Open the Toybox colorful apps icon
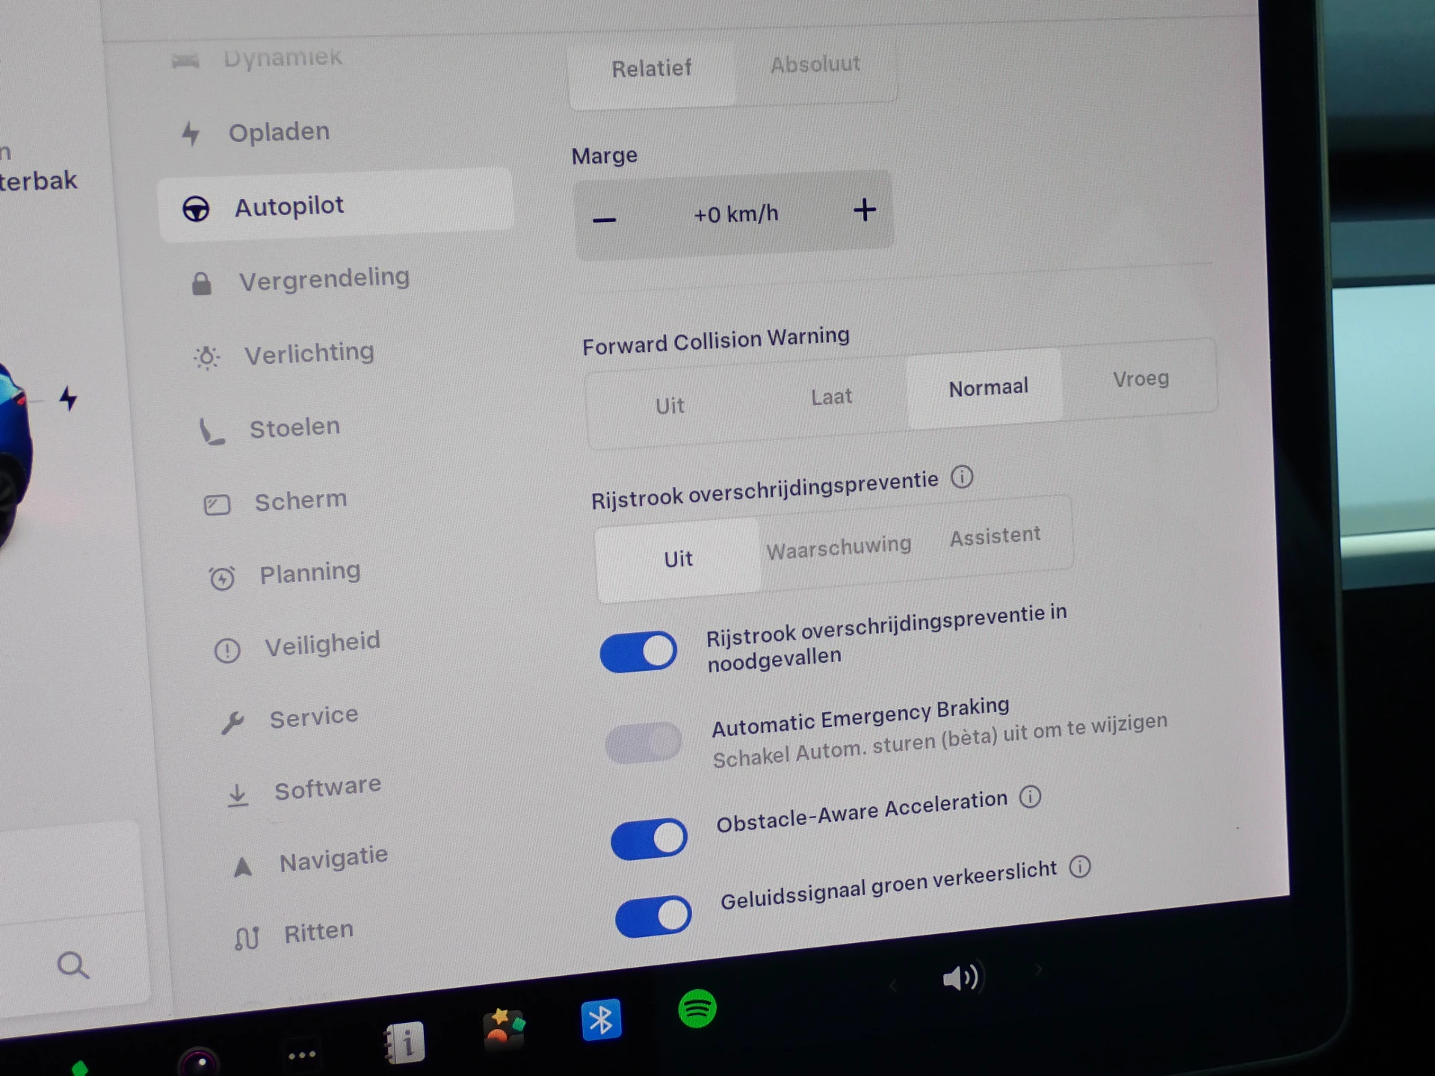 pos(504,1029)
